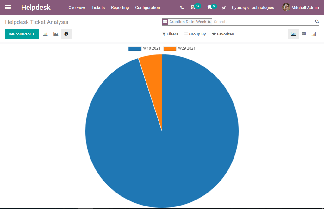Open the apps grid menu icon
The width and height of the screenshot is (324, 209).
(8, 8)
